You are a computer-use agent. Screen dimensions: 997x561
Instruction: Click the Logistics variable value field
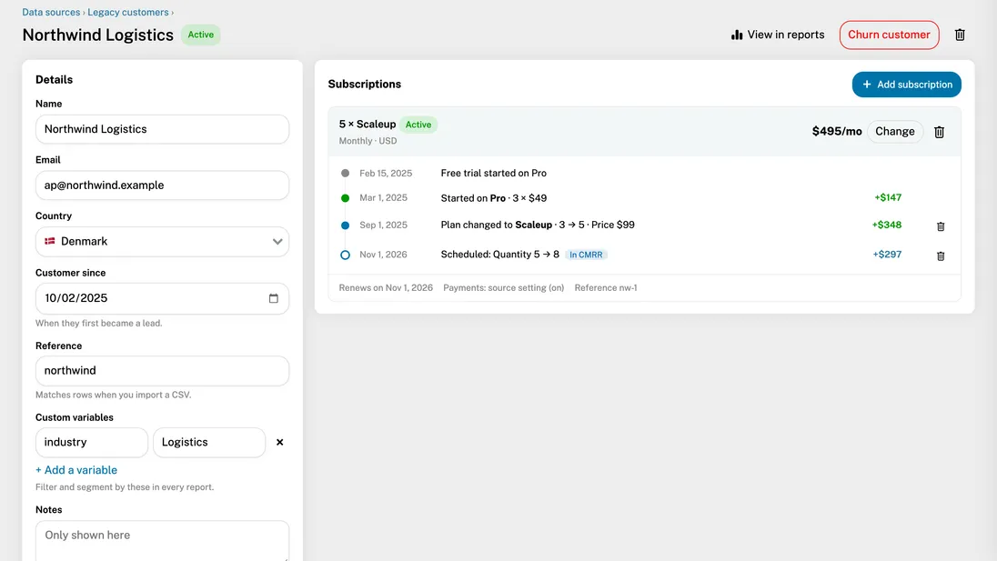click(209, 442)
